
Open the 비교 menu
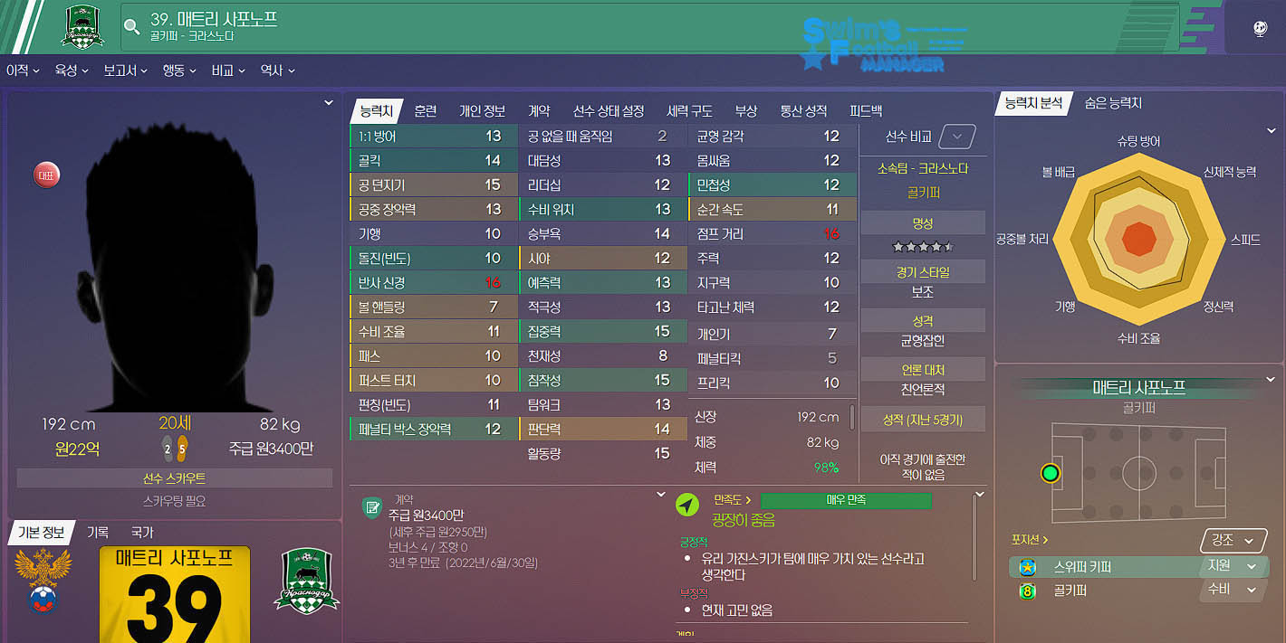(228, 70)
